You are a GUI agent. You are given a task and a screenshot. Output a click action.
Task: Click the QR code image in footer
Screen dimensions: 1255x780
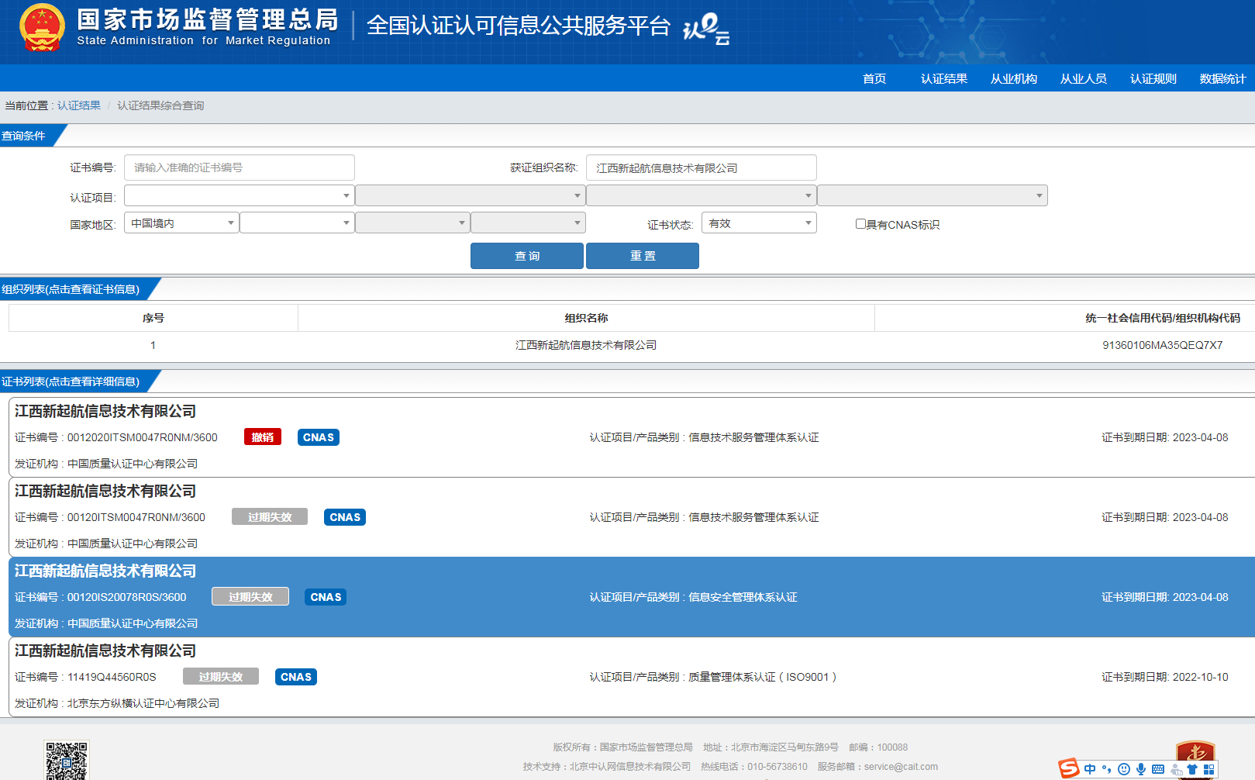67,760
